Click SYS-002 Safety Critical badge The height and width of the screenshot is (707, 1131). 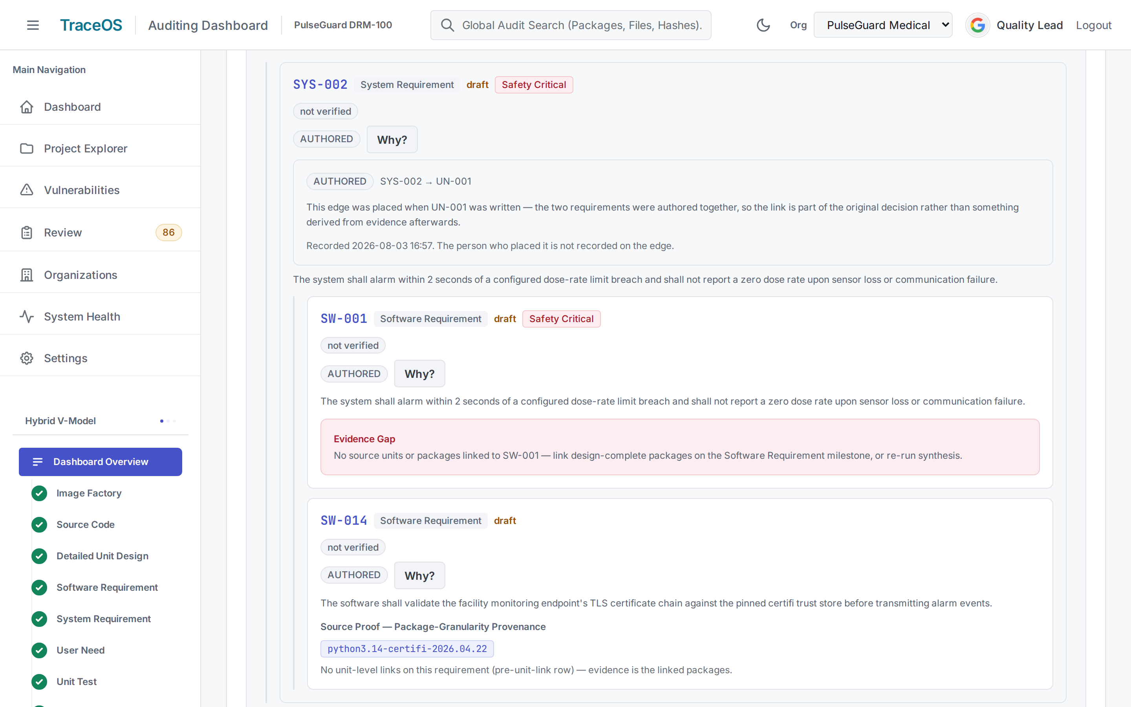(x=534, y=84)
